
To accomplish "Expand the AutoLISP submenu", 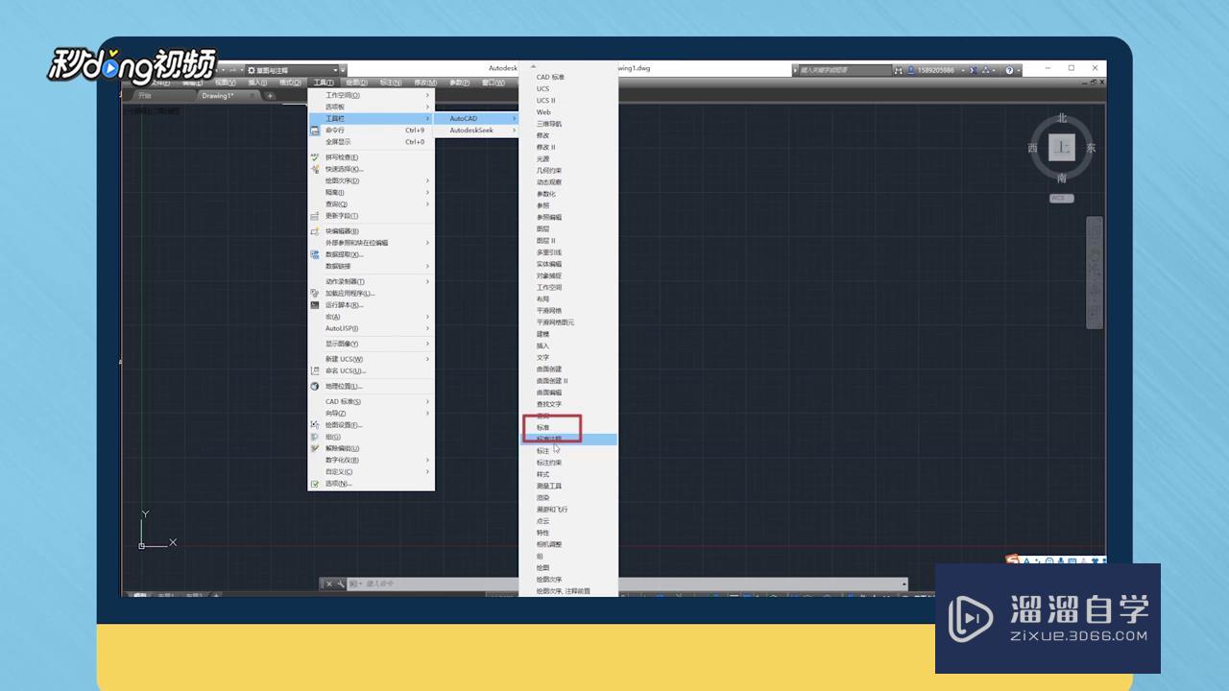I will pyautogui.click(x=371, y=328).
